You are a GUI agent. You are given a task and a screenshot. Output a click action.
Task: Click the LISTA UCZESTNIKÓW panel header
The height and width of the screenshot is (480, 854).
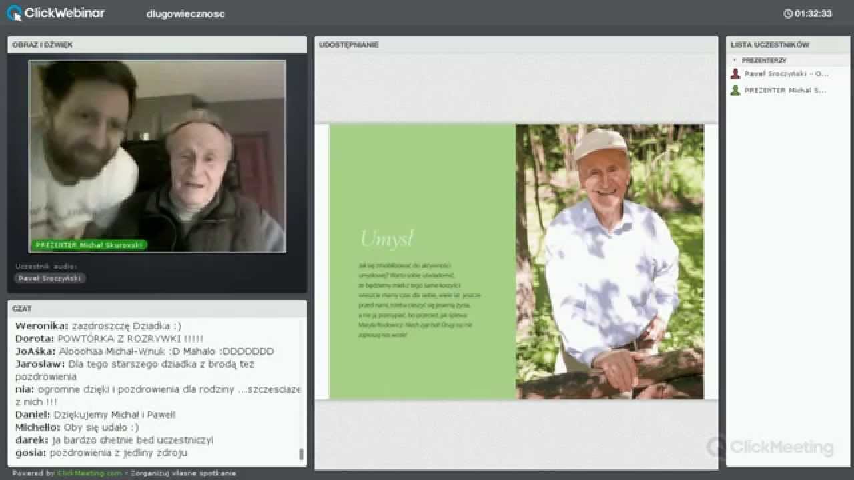[x=789, y=45]
